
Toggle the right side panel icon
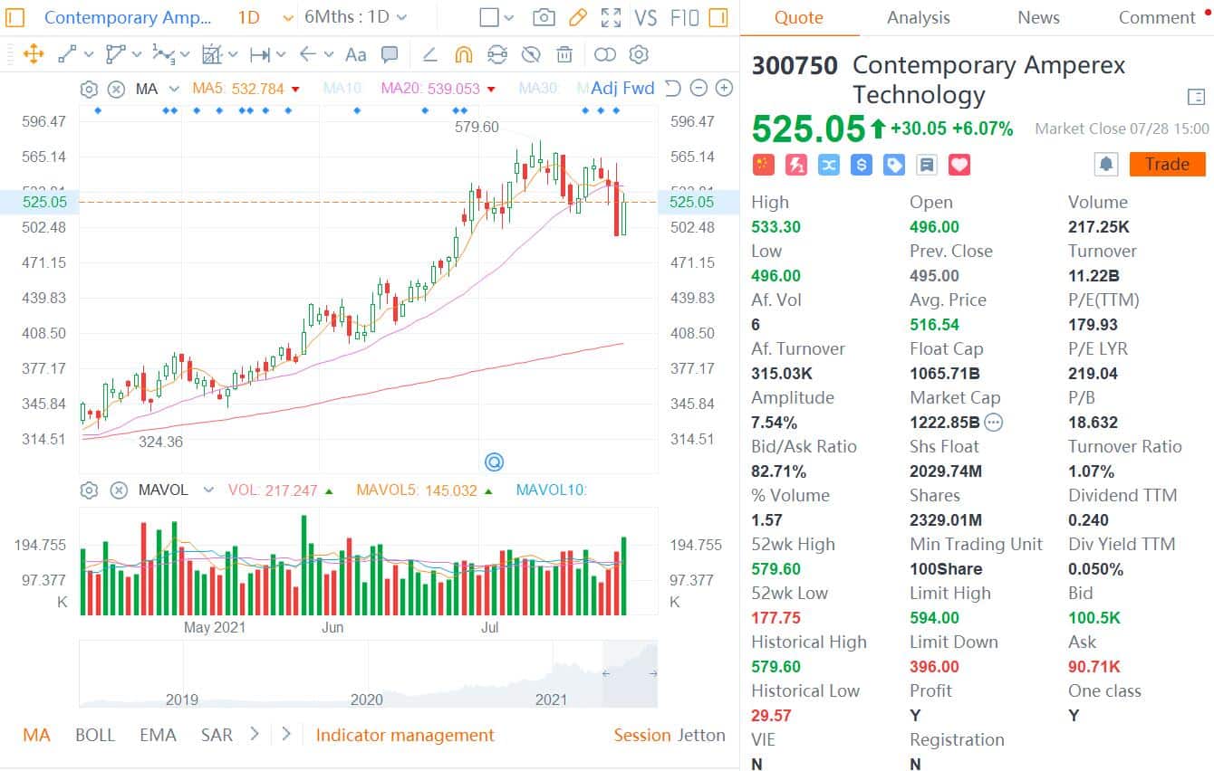tap(718, 17)
